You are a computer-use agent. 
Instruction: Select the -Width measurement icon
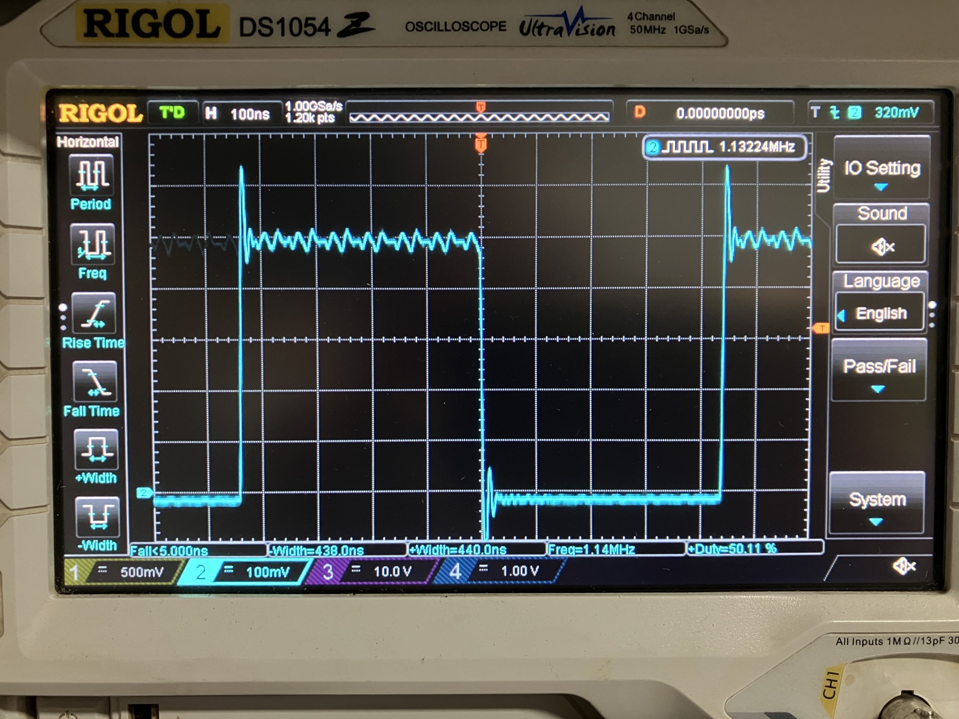click(97, 517)
